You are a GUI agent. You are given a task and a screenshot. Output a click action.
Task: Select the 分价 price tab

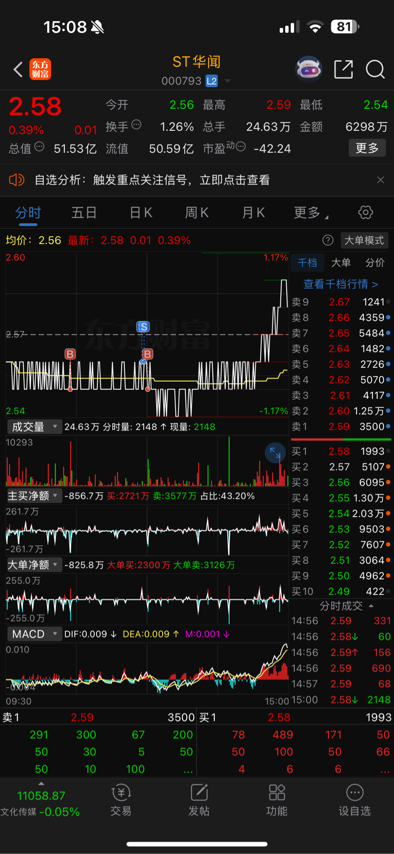pos(375,263)
